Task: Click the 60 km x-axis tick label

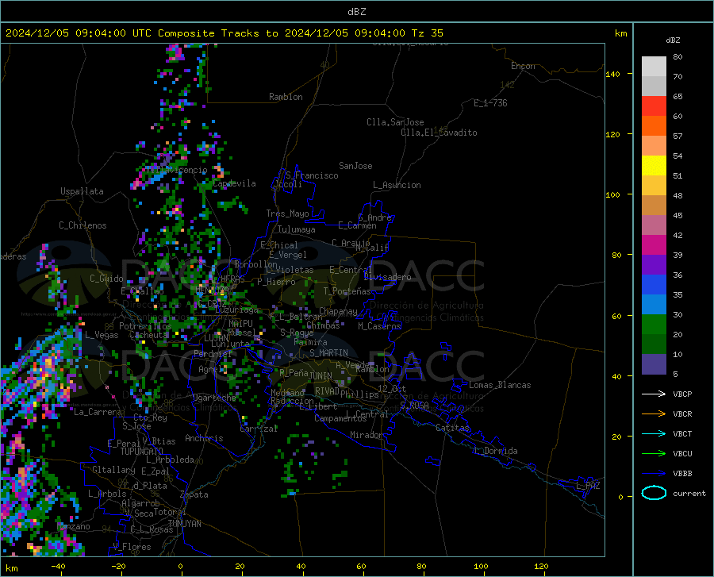Action: point(361,566)
